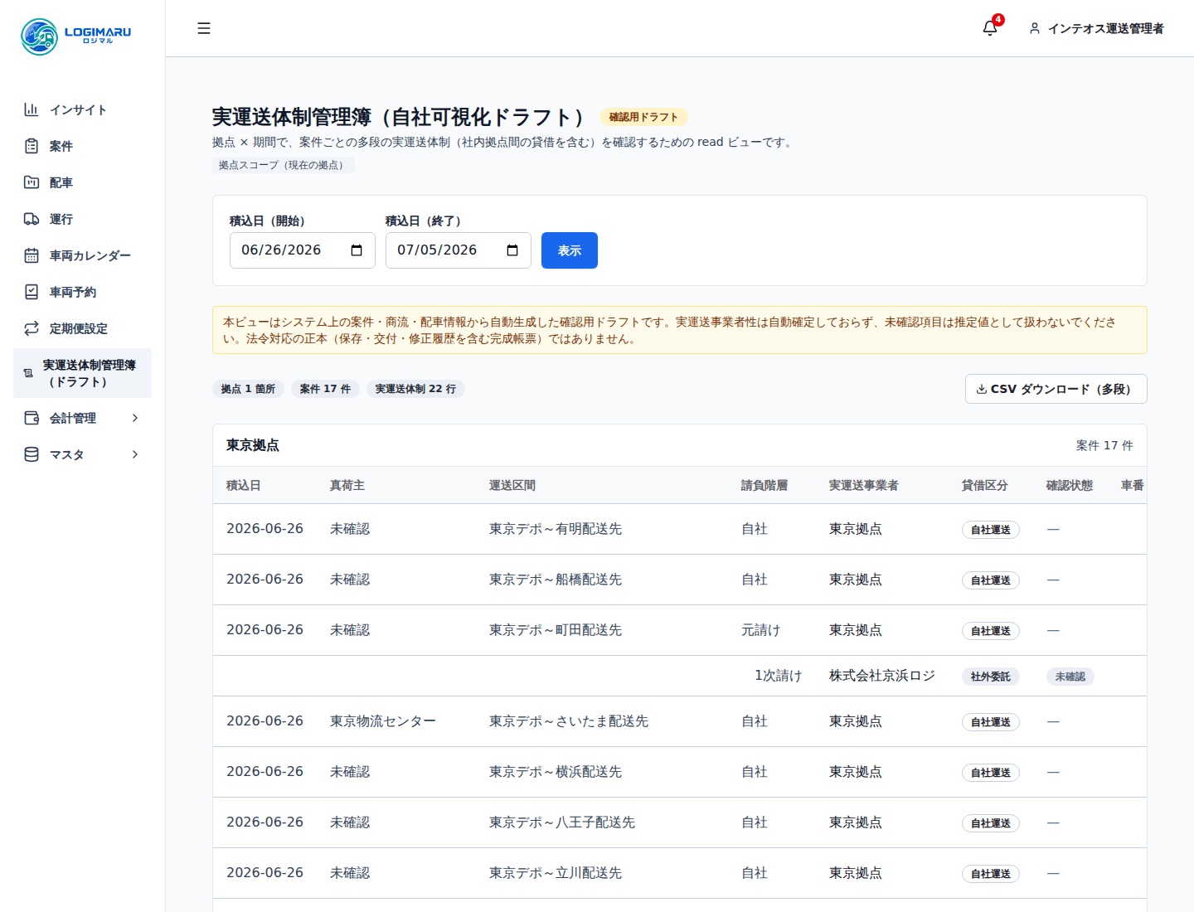Click 東京デポ～八王子配送先 cell
Image resolution: width=1194 pixels, height=912 pixels.
(x=562, y=822)
